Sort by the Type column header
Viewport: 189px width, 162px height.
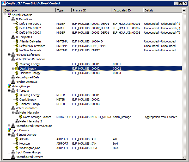coord(64,10)
